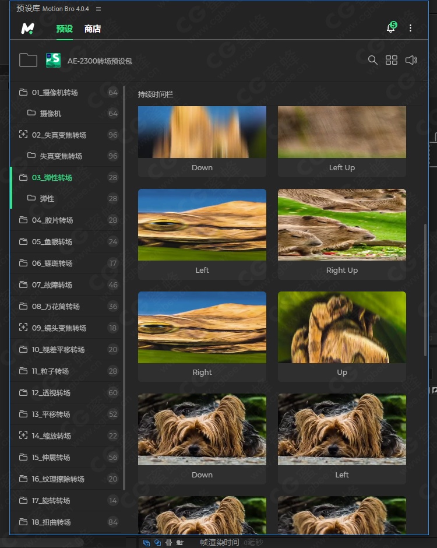The width and height of the screenshot is (437, 548).
Task: Click the AE-2300转场预设包 pack title
Action: coord(100,61)
